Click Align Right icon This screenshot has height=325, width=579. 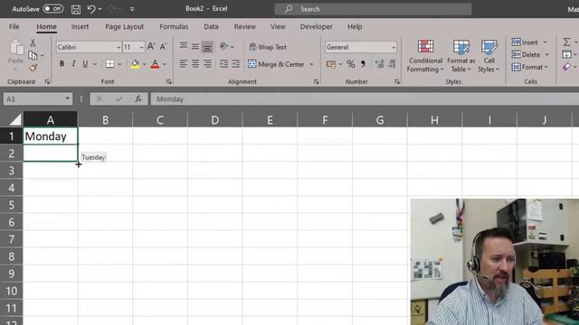tap(207, 64)
